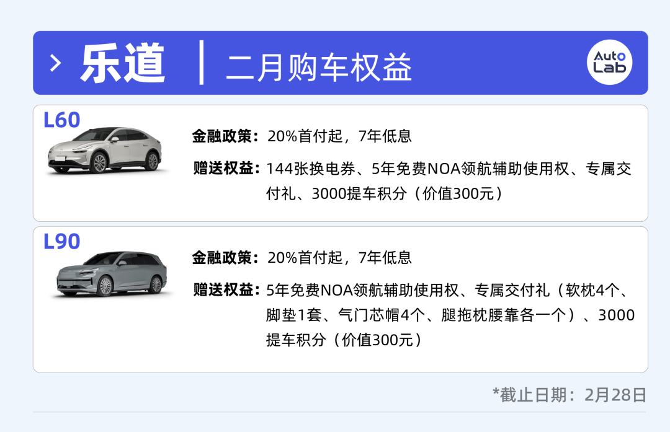Click L90's 20%首付起，7年低息 text
Screen dimensions: 670x432
click(339, 258)
